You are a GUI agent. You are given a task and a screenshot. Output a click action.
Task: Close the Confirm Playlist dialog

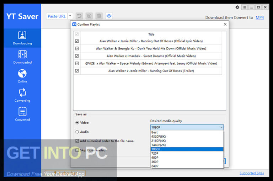225,25
